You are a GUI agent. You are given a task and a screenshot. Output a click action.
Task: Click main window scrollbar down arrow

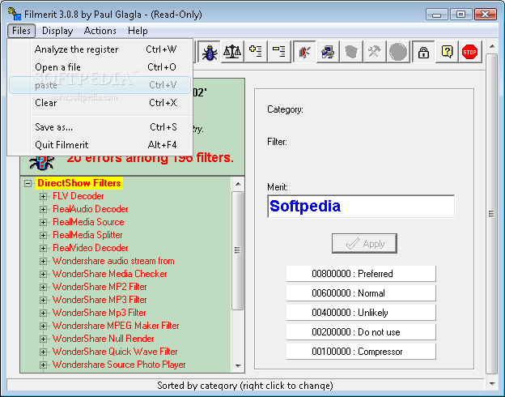[x=492, y=384]
